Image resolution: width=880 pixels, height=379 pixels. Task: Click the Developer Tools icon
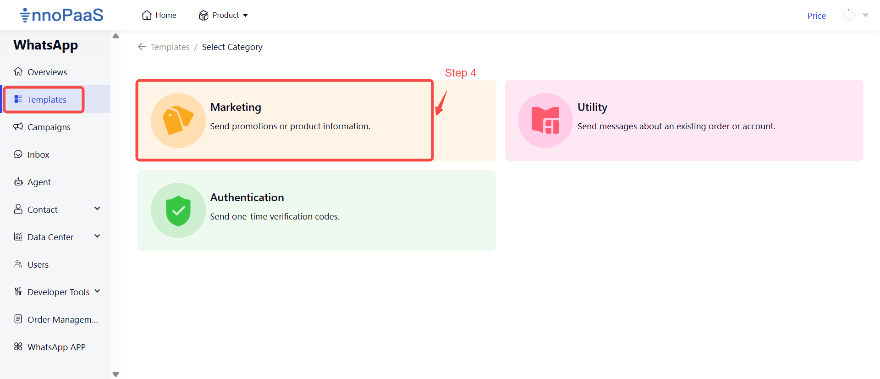tap(18, 291)
